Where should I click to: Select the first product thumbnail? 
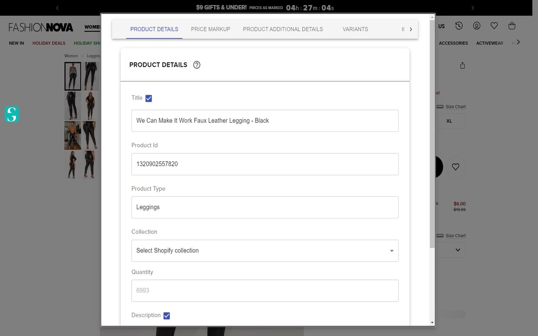73,76
